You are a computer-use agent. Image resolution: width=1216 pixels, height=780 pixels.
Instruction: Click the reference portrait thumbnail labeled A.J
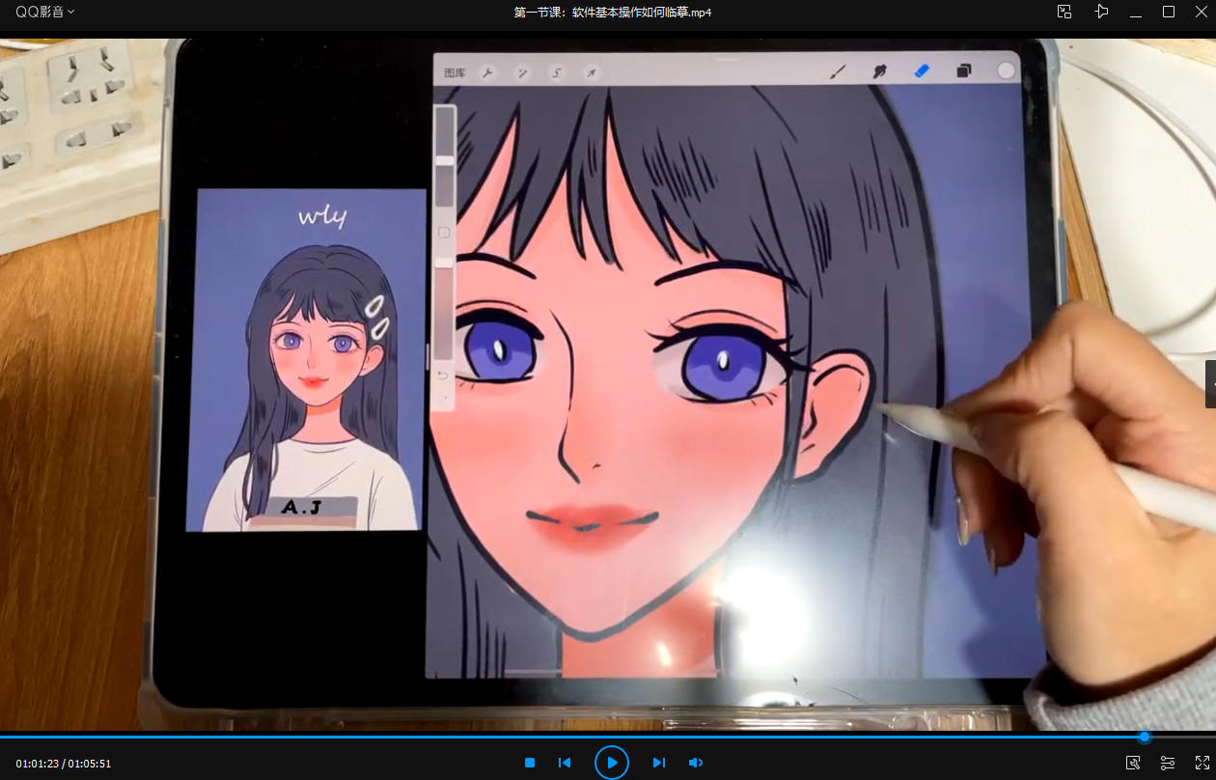tap(307, 359)
